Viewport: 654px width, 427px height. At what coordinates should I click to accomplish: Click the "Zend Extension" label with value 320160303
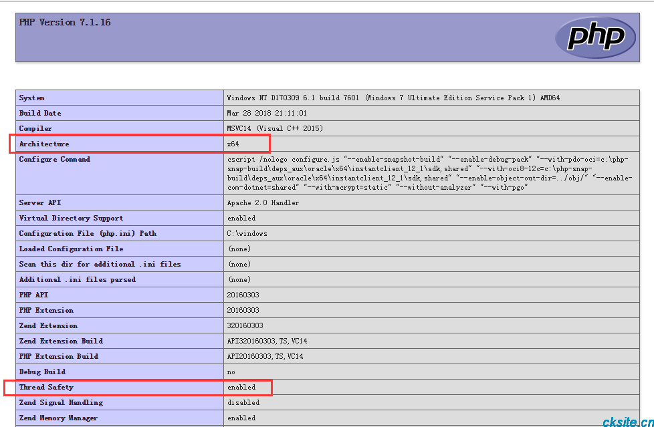pyautogui.click(x=48, y=326)
